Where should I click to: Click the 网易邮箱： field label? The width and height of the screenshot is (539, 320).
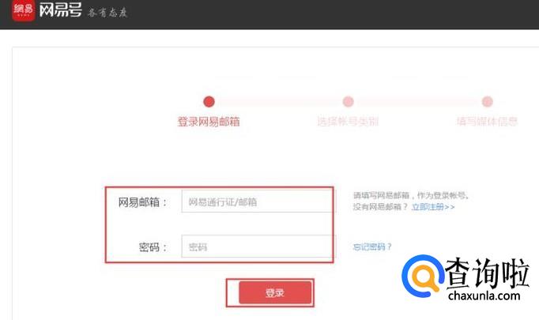click(142, 202)
